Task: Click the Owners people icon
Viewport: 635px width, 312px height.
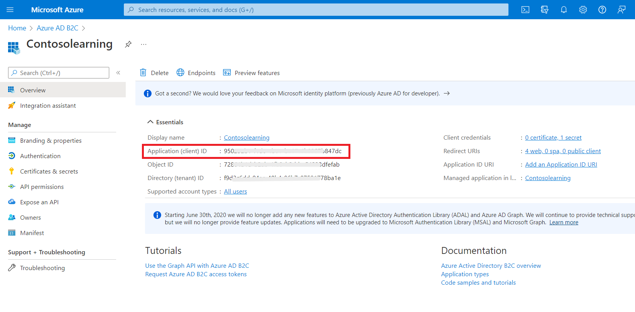Action: [x=12, y=217]
